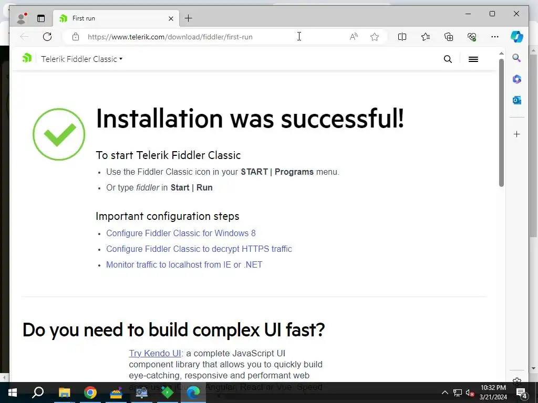Open the Copilot sidebar icon
Image resolution: width=538 pixels, height=403 pixels.
[x=517, y=37]
